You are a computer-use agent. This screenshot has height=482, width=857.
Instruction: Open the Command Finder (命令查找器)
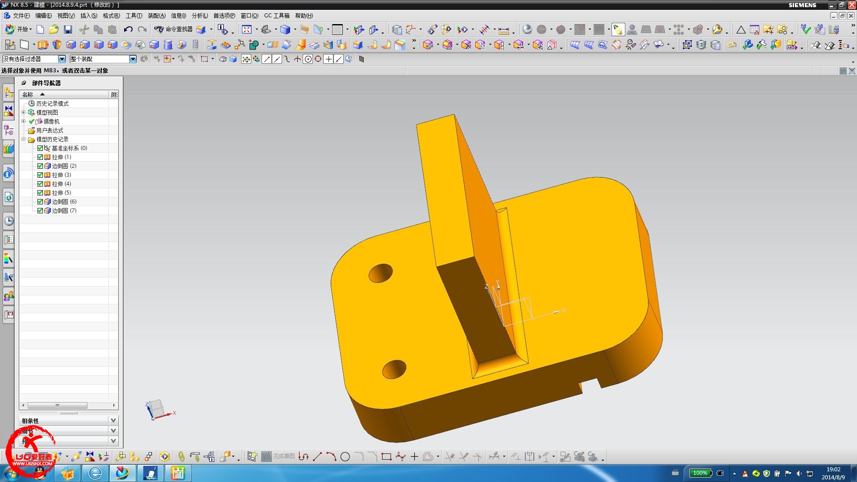(173, 29)
